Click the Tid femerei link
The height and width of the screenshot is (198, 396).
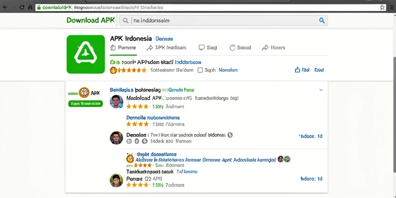point(187,172)
